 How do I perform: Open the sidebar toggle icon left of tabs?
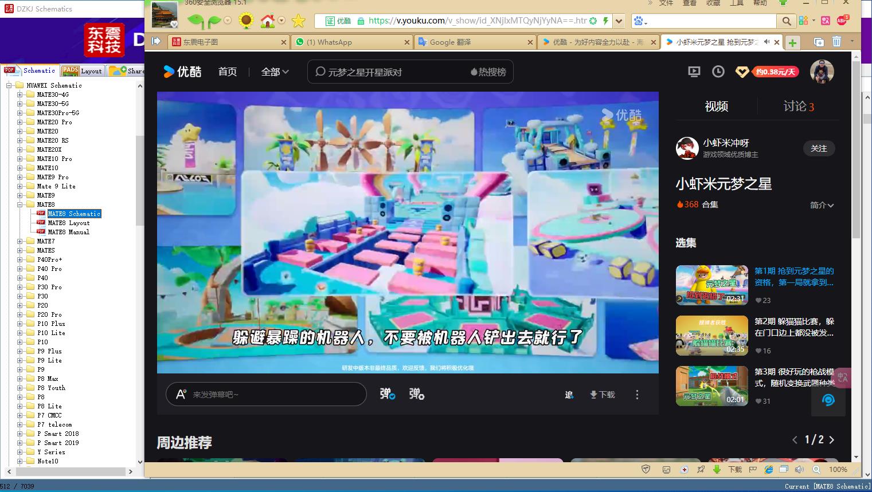156,41
